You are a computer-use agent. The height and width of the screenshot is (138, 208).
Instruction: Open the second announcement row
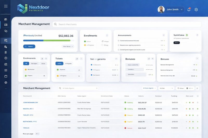point(141,45)
